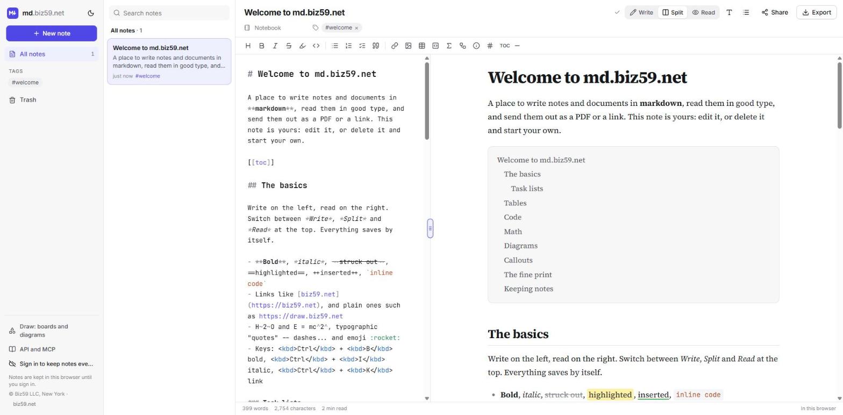Open the Share dialog

[775, 12]
